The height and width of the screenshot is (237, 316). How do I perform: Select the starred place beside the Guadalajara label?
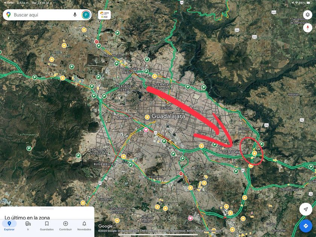147,117
